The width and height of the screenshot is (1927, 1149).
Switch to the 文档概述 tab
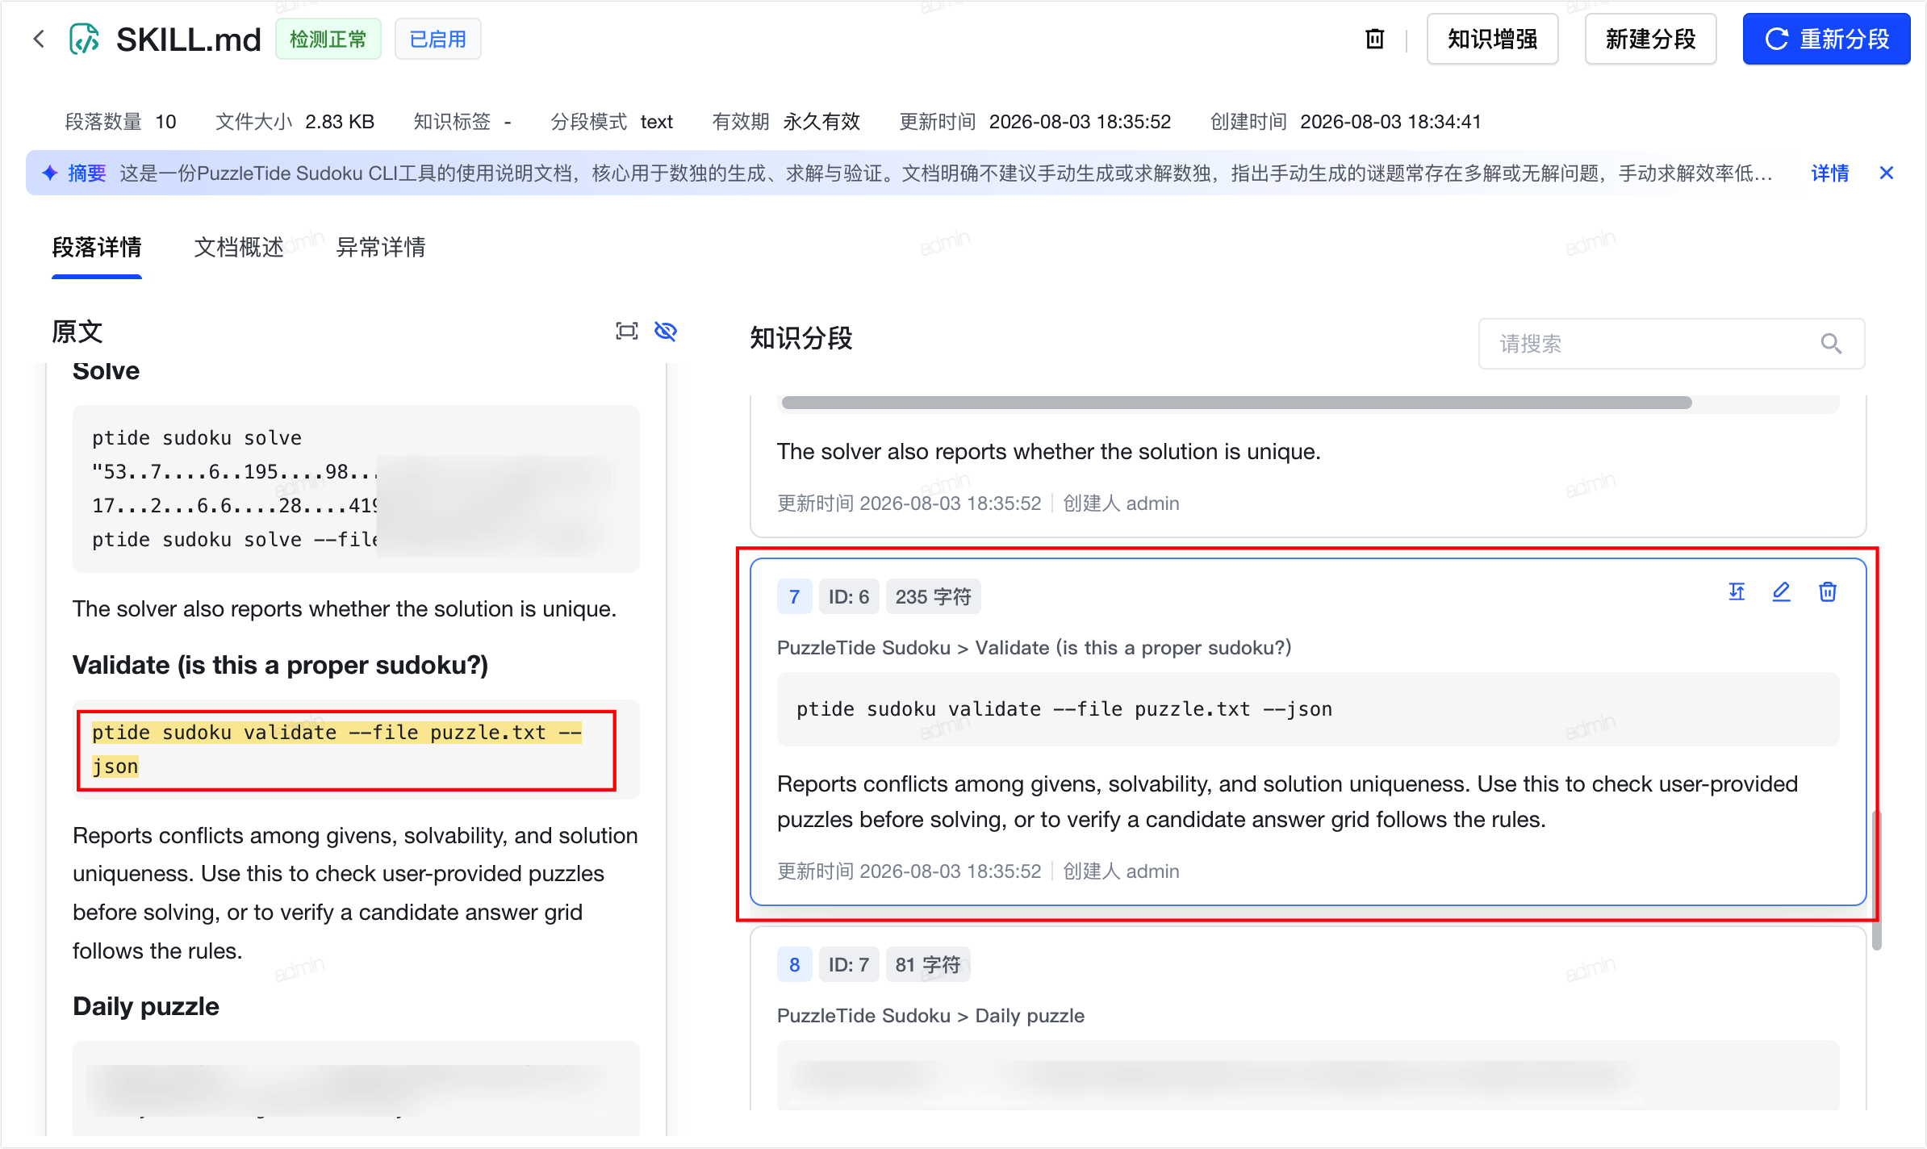[x=239, y=247]
